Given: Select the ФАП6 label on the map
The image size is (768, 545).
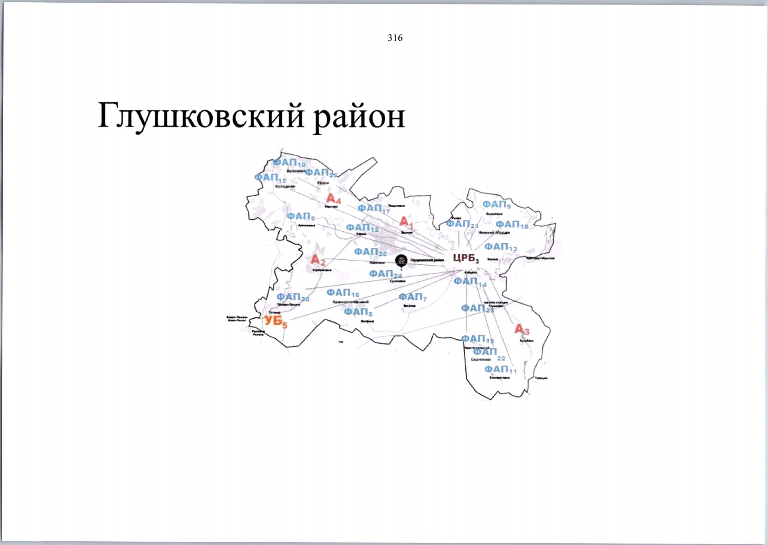Looking at the screenshot, I should pyautogui.click(x=301, y=217).
